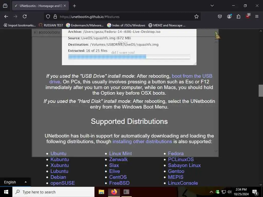Open Firefox account icon

pyautogui.click(x=229, y=16)
